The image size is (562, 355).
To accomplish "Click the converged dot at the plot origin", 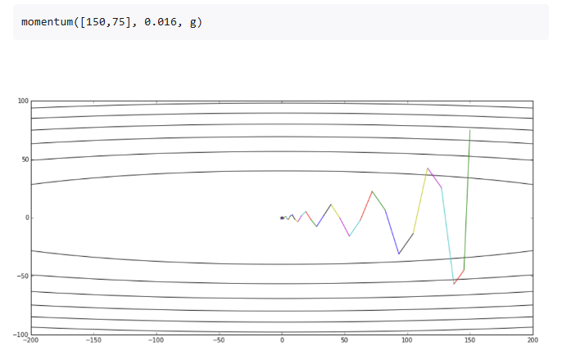I will 282,218.
